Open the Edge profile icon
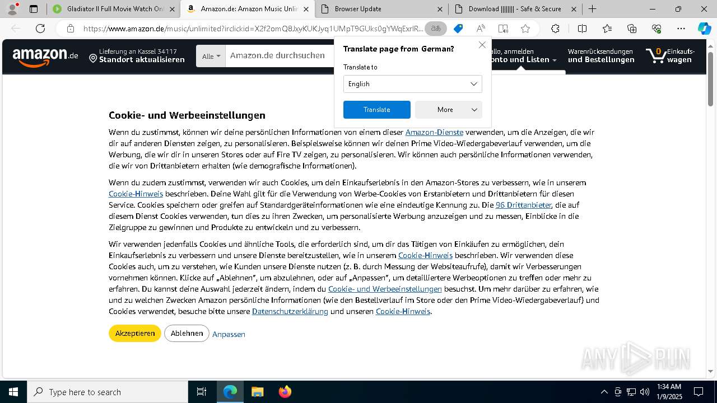This screenshot has width=717, height=403. pyautogui.click(x=12, y=9)
